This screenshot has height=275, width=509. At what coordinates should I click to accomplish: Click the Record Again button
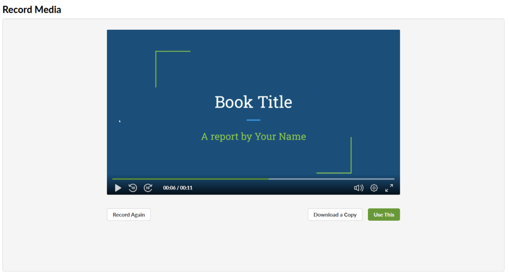(129, 215)
